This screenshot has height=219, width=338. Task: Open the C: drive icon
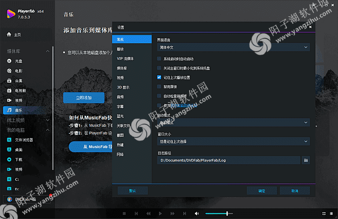click(9, 179)
